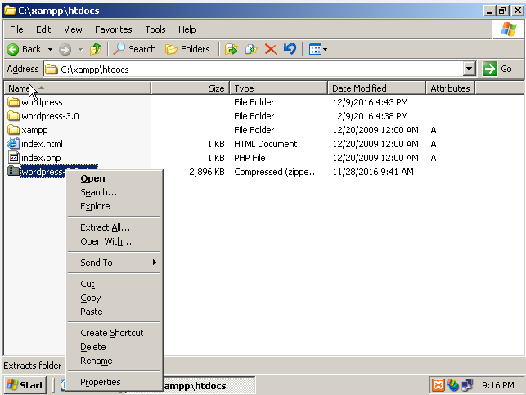Select the index.php file icon
Viewport: 526px width, 395px height.
13,158
